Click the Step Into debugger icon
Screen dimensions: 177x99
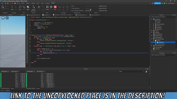(x=60, y=7)
